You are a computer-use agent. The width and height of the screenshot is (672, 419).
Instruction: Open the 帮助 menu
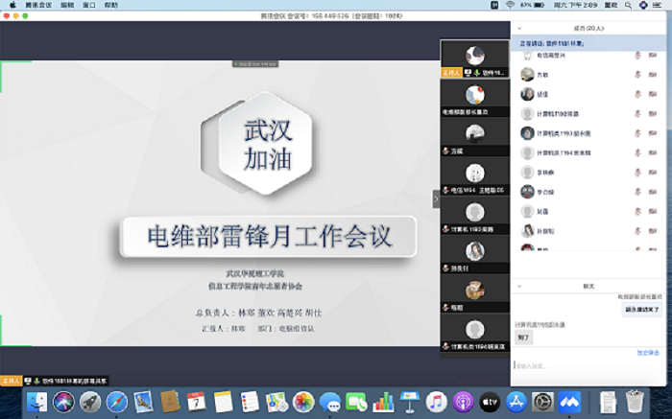[x=111, y=5]
